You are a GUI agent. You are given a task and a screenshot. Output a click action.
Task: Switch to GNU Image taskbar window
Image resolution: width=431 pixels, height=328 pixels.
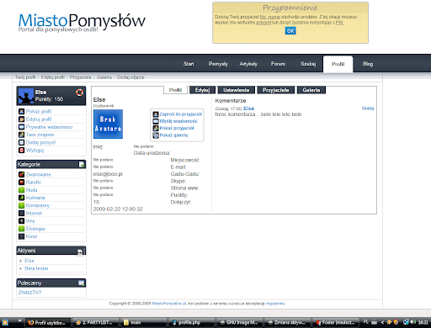click(x=239, y=322)
